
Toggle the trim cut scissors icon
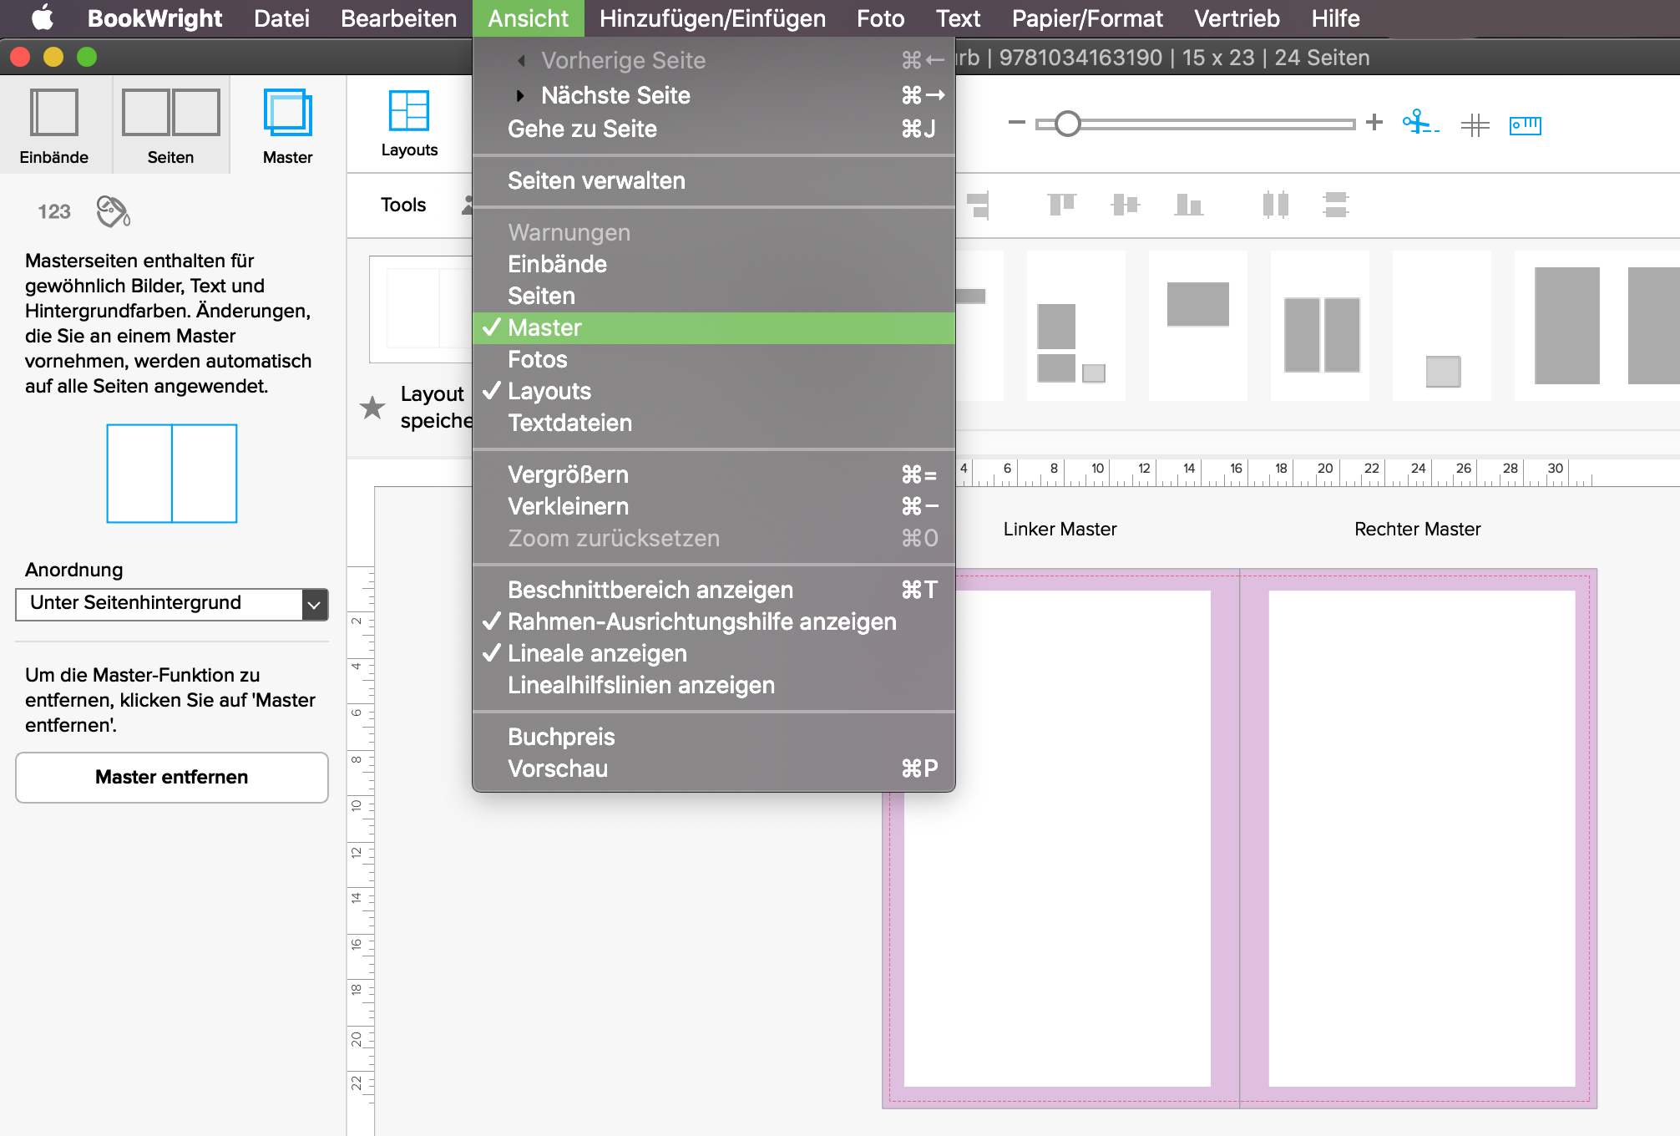point(1420,123)
